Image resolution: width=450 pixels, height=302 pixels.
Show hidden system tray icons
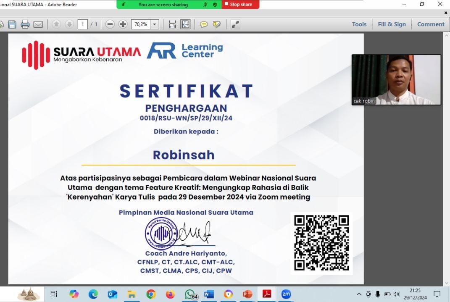click(x=359, y=294)
